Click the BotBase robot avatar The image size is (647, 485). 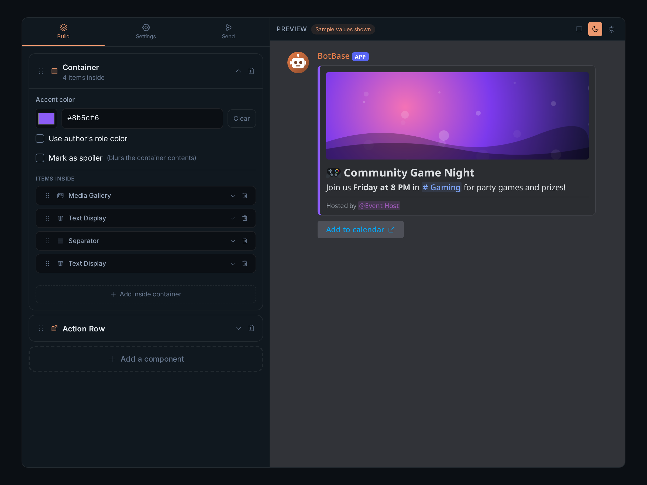(298, 63)
